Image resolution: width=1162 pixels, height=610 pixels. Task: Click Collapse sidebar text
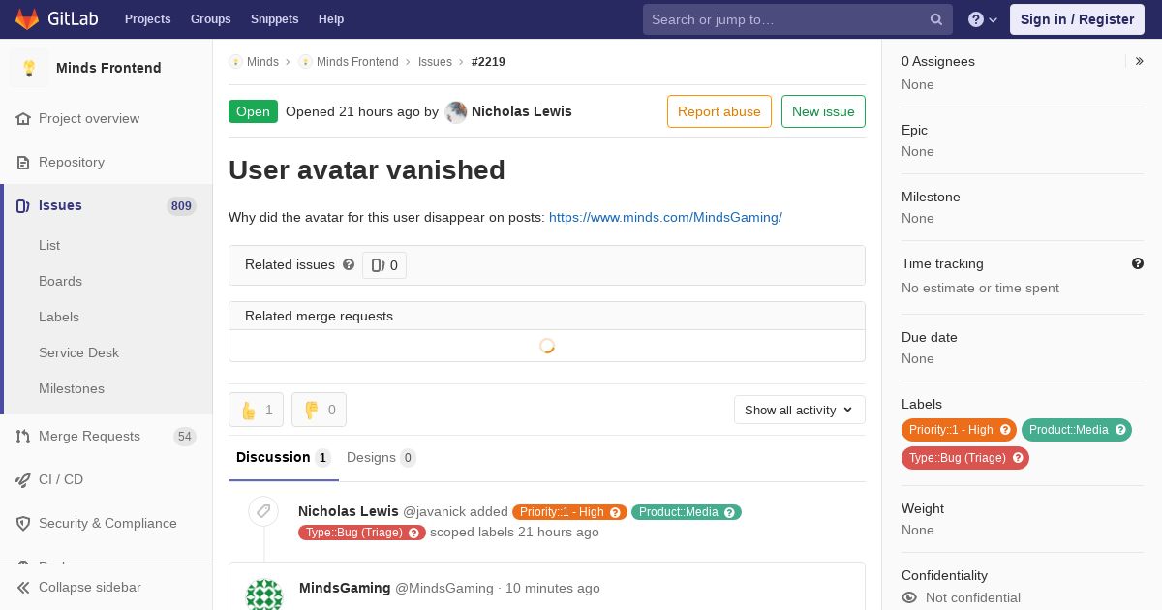click(x=90, y=587)
